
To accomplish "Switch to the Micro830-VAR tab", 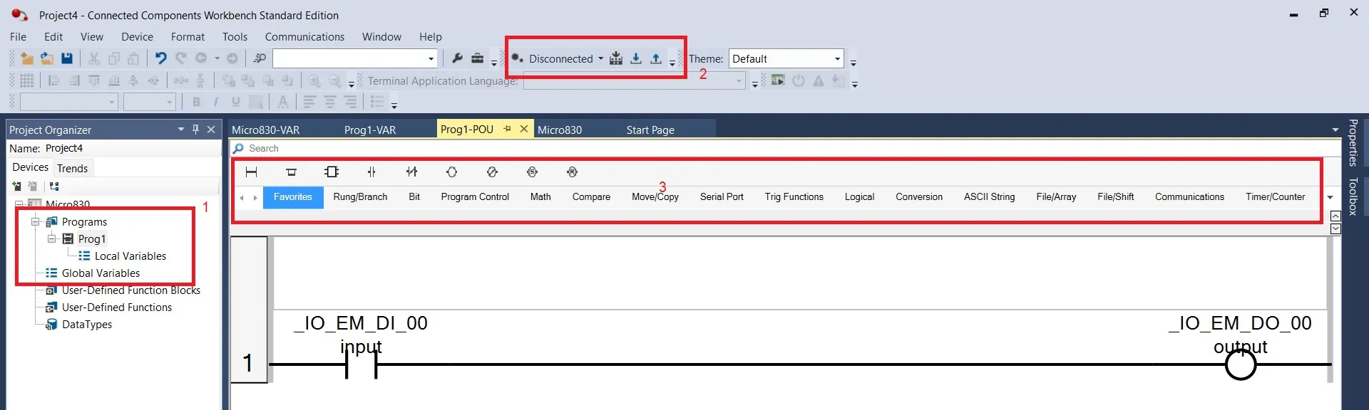I will (x=266, y=130).
